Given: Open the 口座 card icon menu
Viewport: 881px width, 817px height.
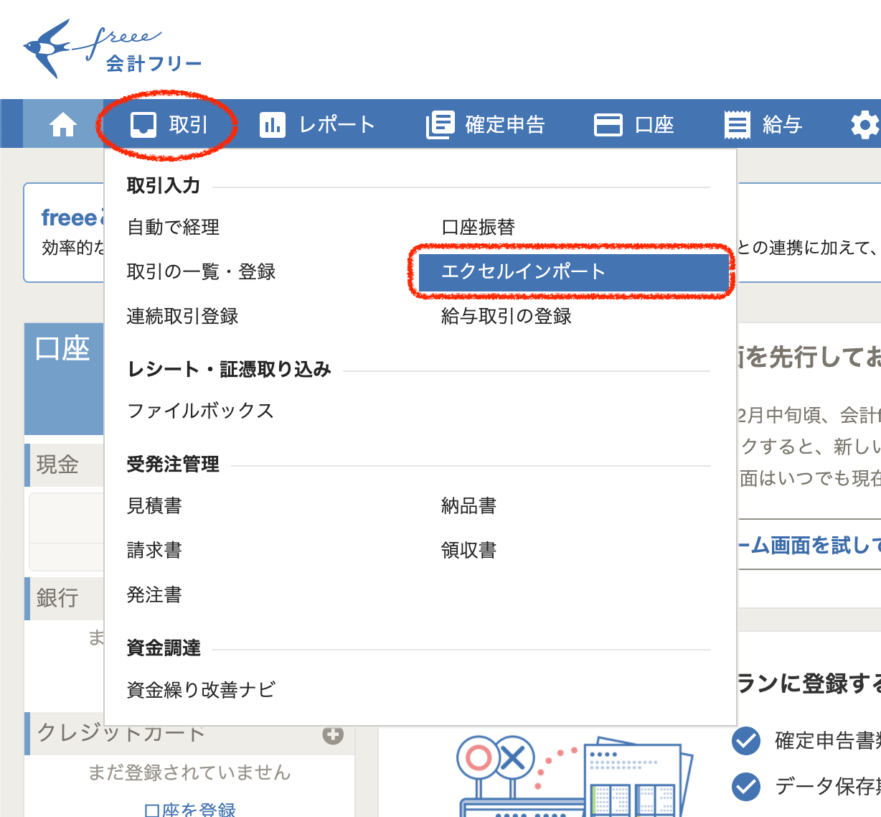Looking at the screenshot, I should click(608, 125).
